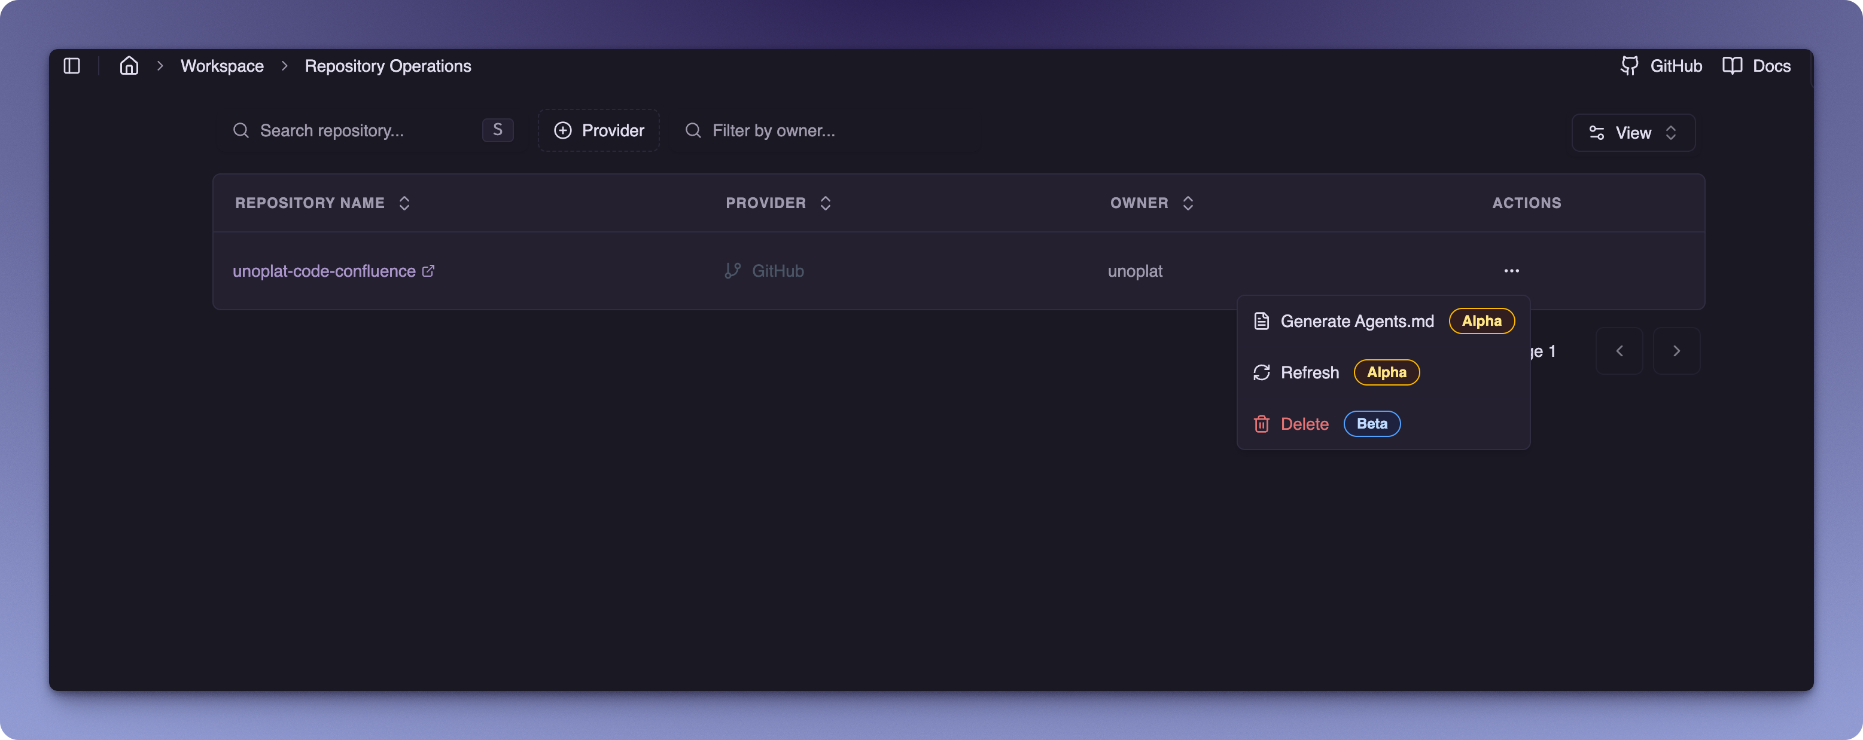Click the Filter by owner input field
This screenshot has height=740, width=1863.
[x=774, y=131]
